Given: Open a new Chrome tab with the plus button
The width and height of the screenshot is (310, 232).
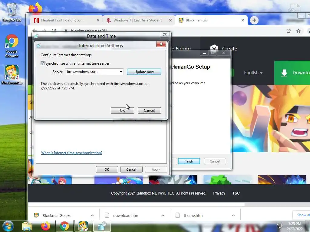Looking at the screenshot, I should pos(254,20).
